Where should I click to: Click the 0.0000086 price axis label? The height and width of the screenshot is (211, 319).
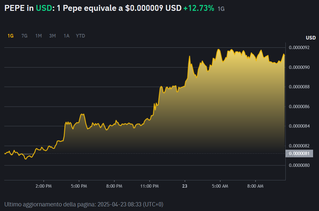point(299,107)
